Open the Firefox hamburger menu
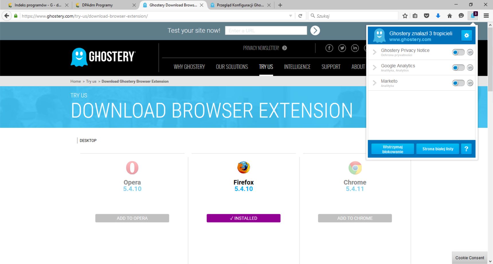Image resolution: width=493 pixels, height=264 pixels. (486, 16)
